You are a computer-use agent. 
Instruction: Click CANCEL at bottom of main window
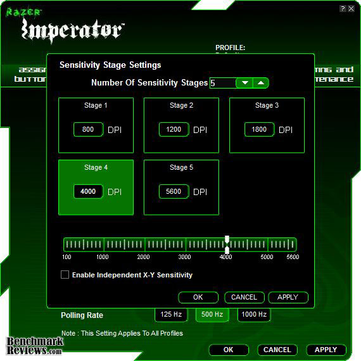[x=277, y=350]
